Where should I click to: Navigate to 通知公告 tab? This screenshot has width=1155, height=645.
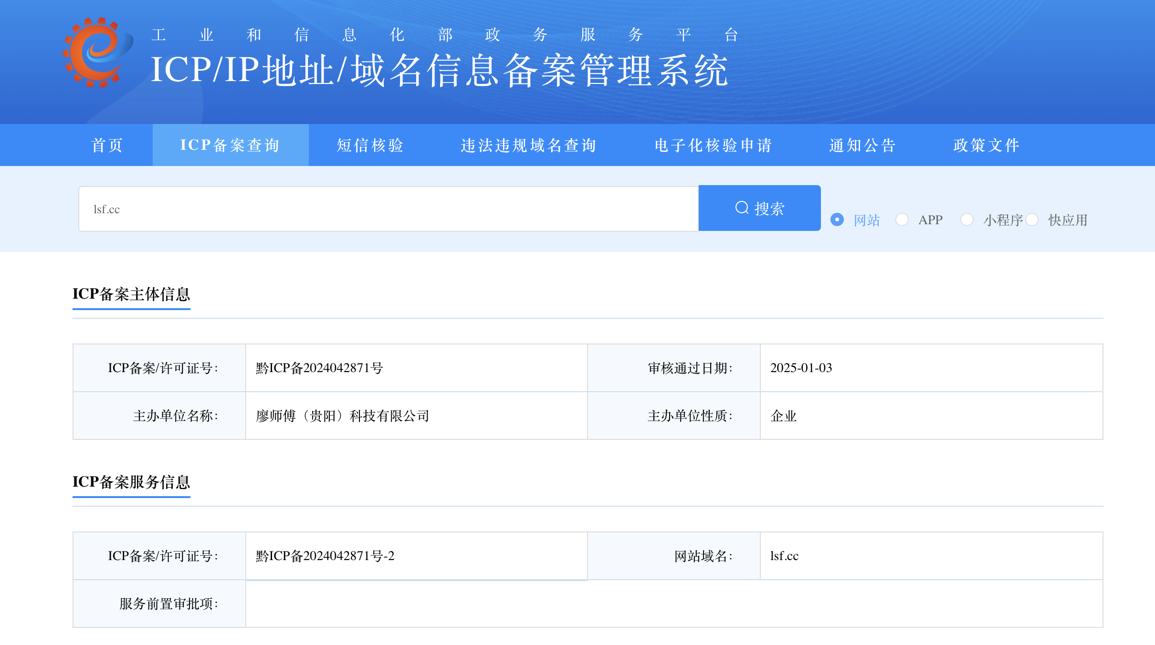click(x=862, y=145)
